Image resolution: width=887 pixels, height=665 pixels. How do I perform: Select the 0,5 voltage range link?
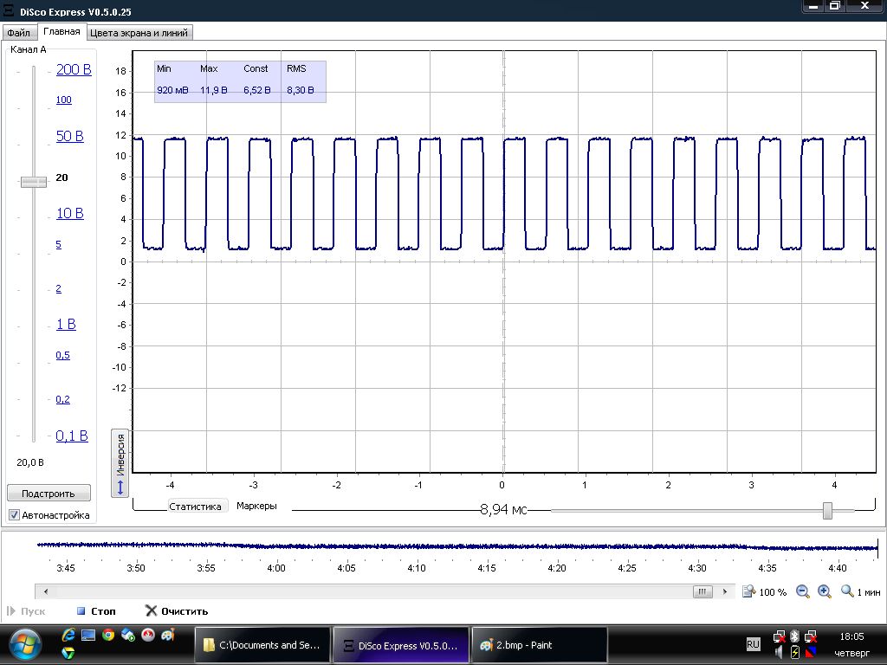point(62,355)
